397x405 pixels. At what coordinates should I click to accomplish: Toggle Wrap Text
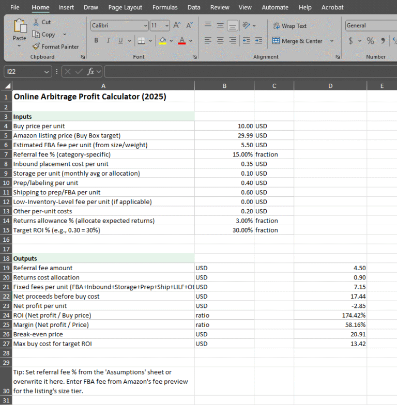(289, 26)
